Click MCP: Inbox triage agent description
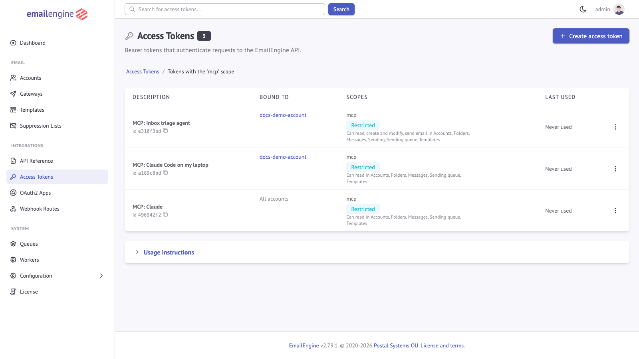Viewport: 639px width, 359px height. click(161, 123)
